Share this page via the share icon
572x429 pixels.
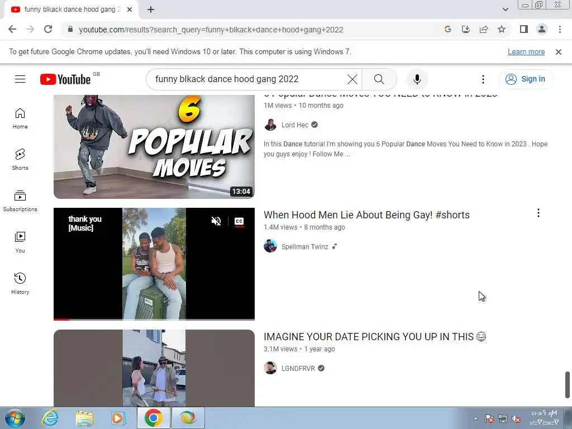click(x=484, y=30)
